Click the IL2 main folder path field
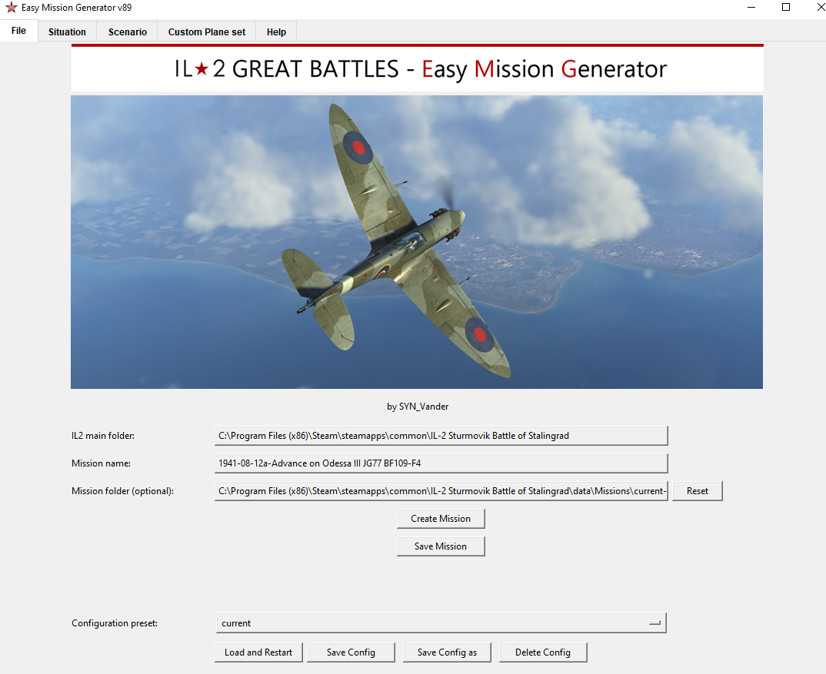The image size is (826, 674). 441,436
